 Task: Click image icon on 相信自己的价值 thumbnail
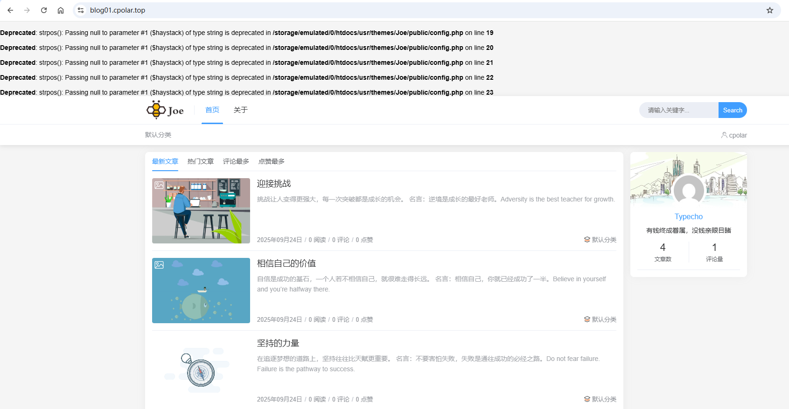pos(159,265)
